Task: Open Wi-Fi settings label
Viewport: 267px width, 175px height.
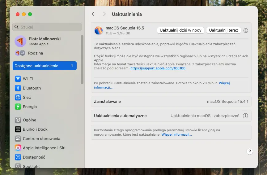Action: click(28, 79)
